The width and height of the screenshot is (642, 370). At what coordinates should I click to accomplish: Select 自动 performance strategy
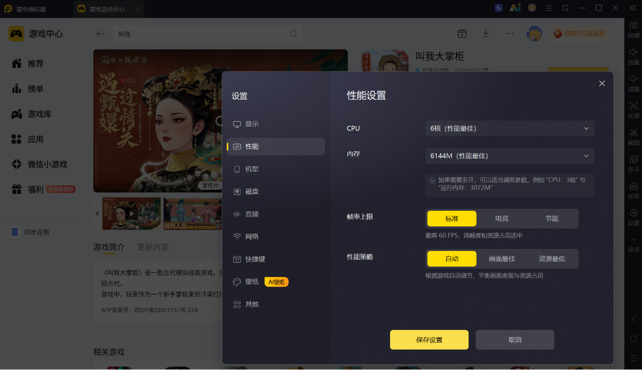452,259
